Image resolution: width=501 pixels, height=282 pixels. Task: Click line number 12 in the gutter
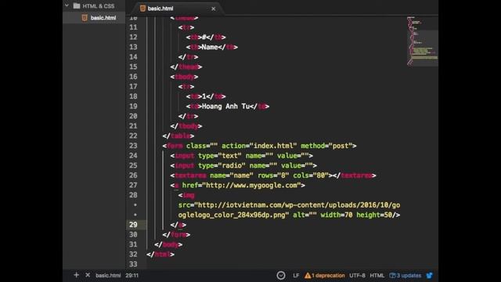[133, 37]
